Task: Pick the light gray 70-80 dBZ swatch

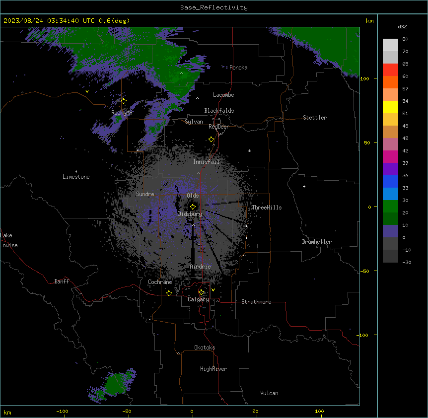Action: (x=390, y=45)
